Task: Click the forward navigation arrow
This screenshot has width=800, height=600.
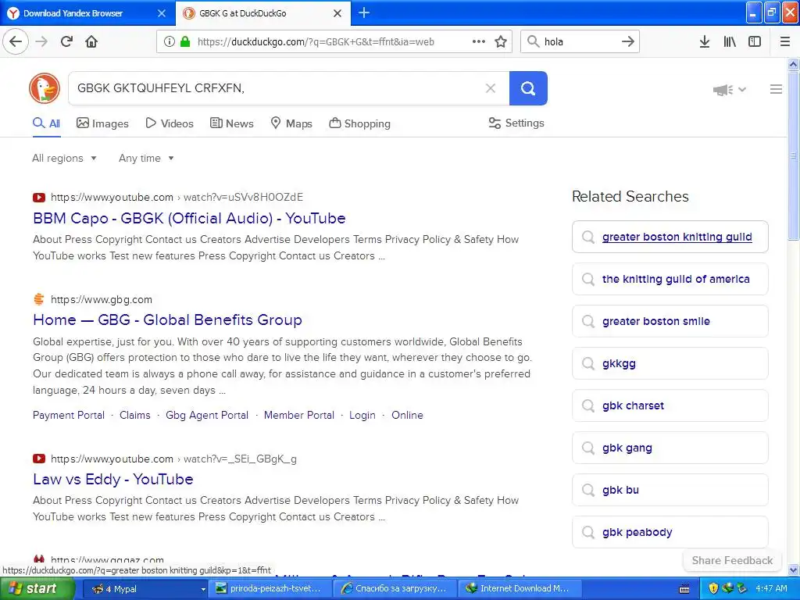Action: pos(42,41)
